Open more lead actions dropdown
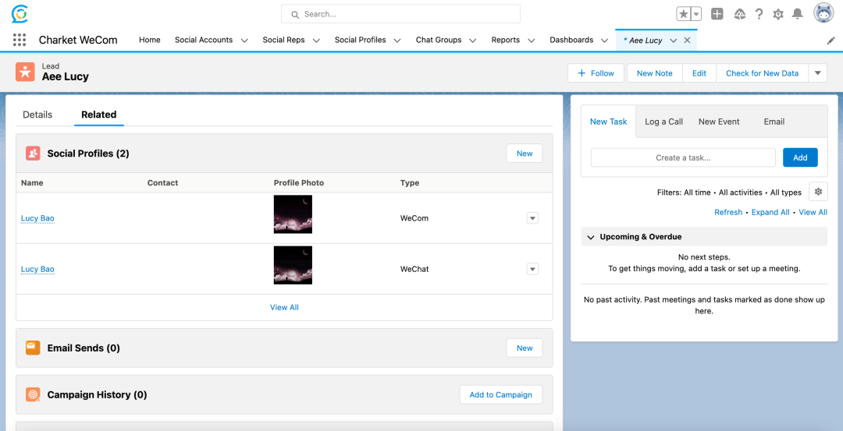The width and height of the screenshot is (843, 431). point(817,73)
